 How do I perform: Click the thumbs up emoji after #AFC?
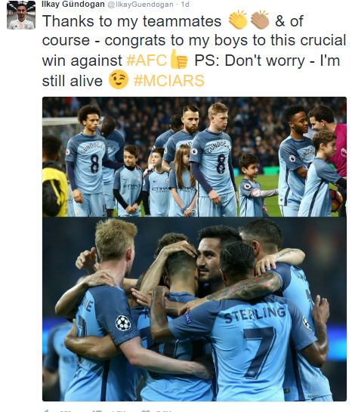(179, 60)
